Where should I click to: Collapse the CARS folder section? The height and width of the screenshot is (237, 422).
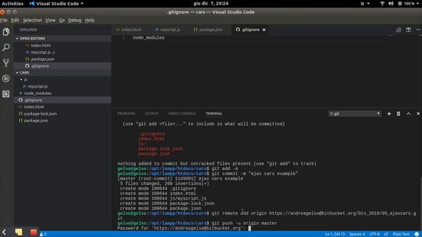tap(24, 72)
